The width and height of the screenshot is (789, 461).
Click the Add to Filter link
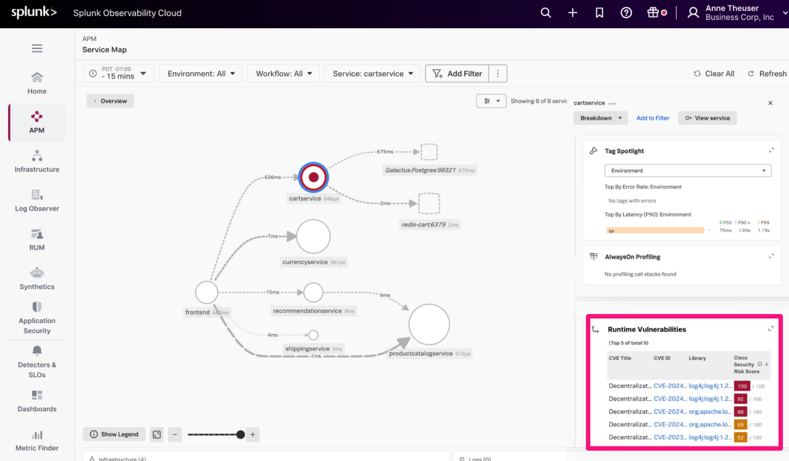(653, 118)
